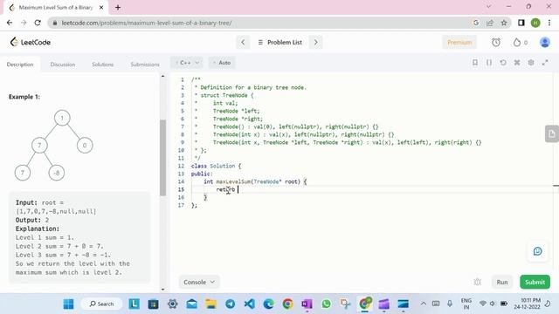Select the Maximum Level Sum browser tab

coord(56,7)
